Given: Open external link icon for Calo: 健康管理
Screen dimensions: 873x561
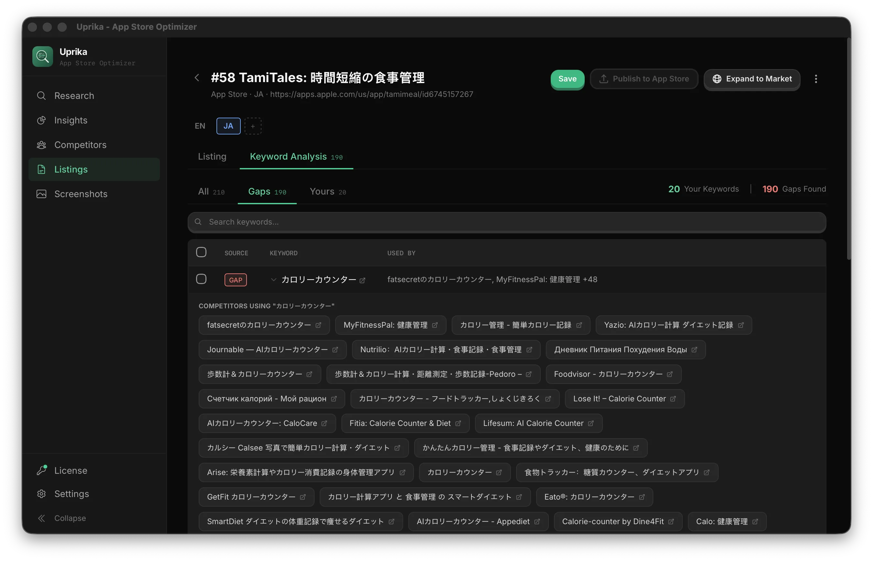Looking at the screenshot, I should point(755,522).
